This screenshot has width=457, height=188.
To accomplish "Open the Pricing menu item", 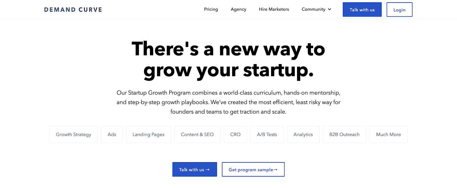I will click(211, 9).
